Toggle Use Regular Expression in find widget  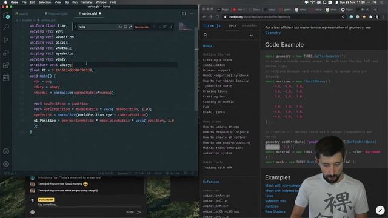pyautogui.click(x=130, y=27)
